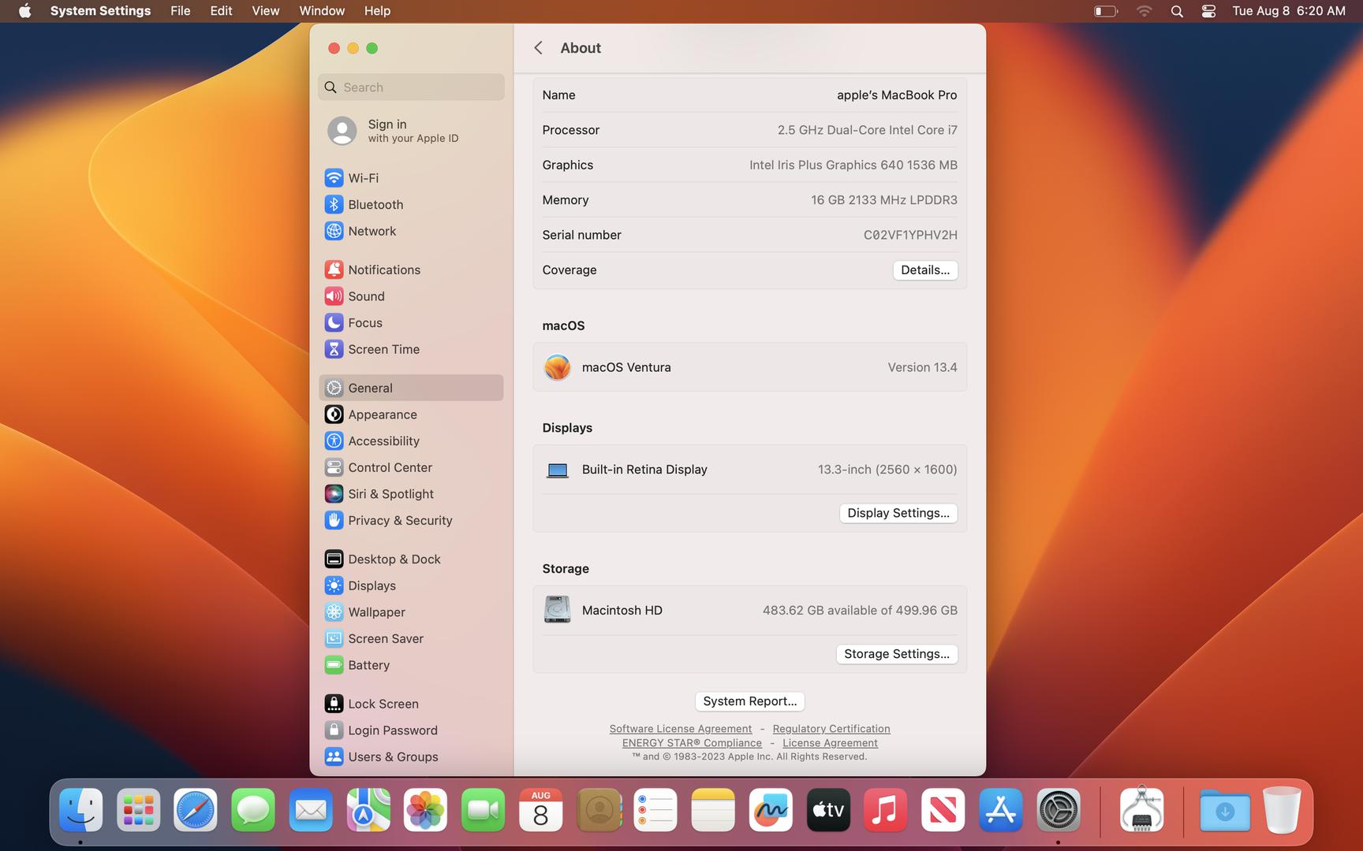
Task: Click the Coverage Details button
Action: coord(925,270)
